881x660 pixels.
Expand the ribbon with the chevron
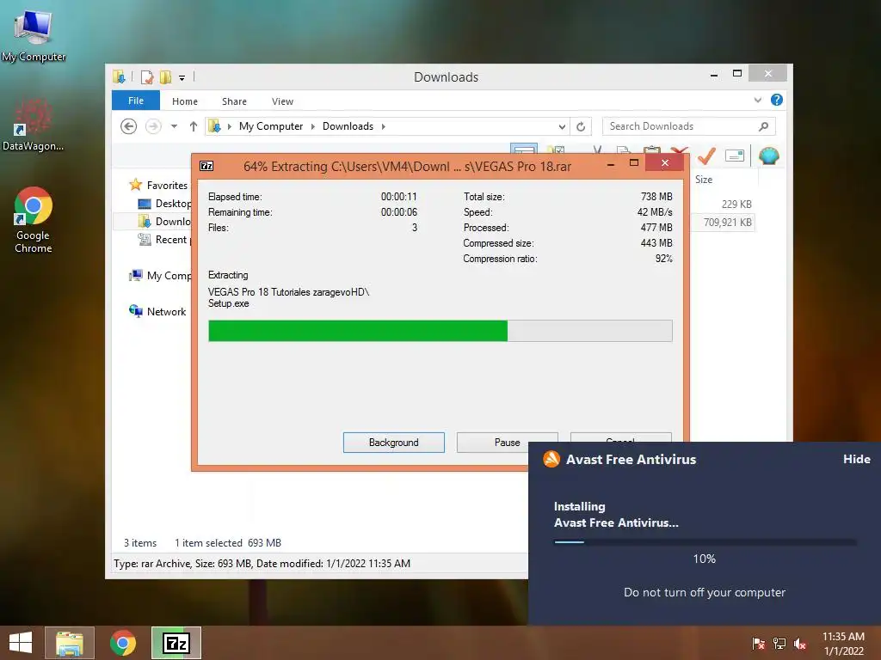pyautogui.click(x=757, y=100)
